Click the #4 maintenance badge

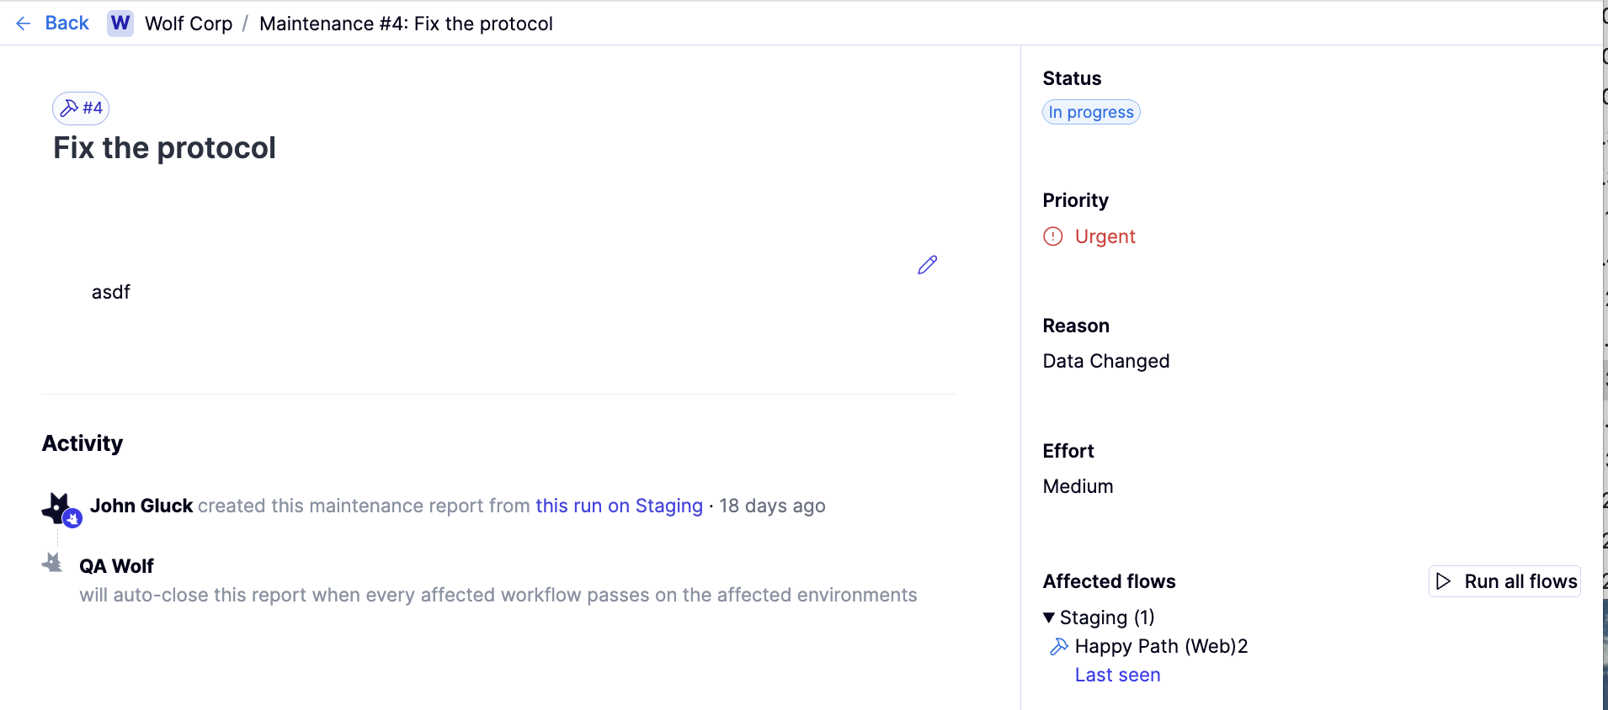click(81, 109)
